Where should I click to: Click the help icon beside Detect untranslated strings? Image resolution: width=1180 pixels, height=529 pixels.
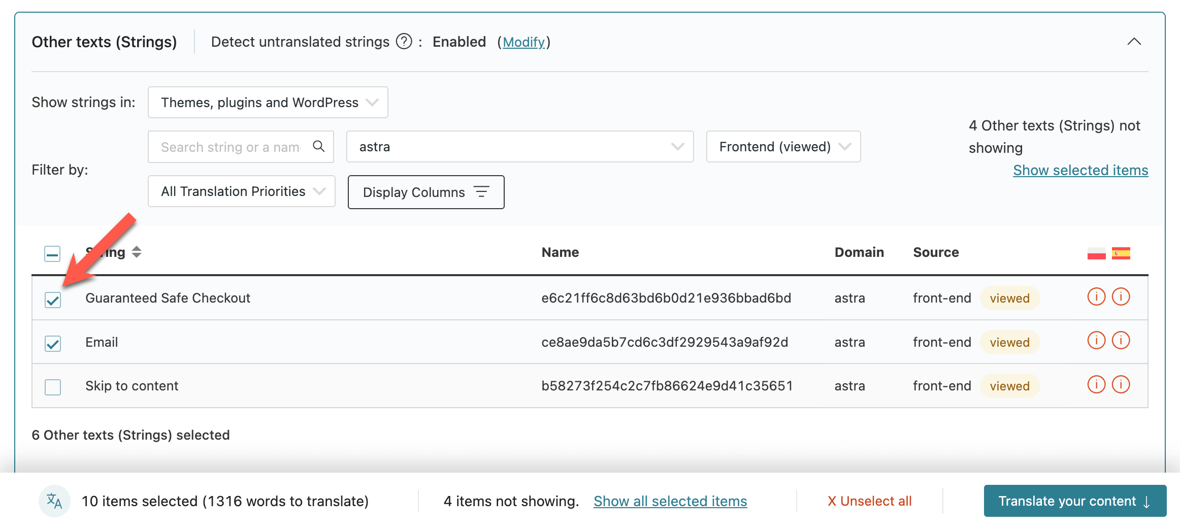tap(404, 42)
